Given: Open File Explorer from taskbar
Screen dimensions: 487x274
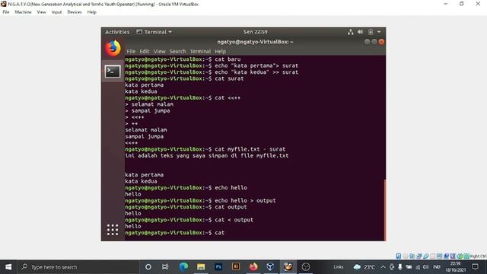Looking at the screenshot, I should 201,267.
